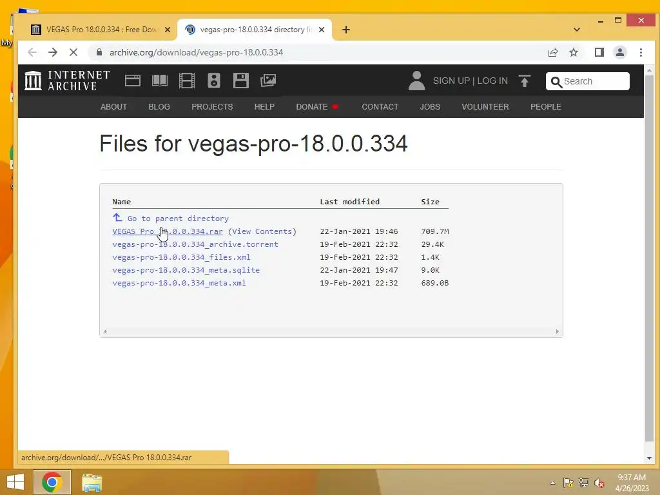This screenshot has width=660, height=495.
Task: Click the listing's left horizontal scroll arrow
Action: coord(105,332)
